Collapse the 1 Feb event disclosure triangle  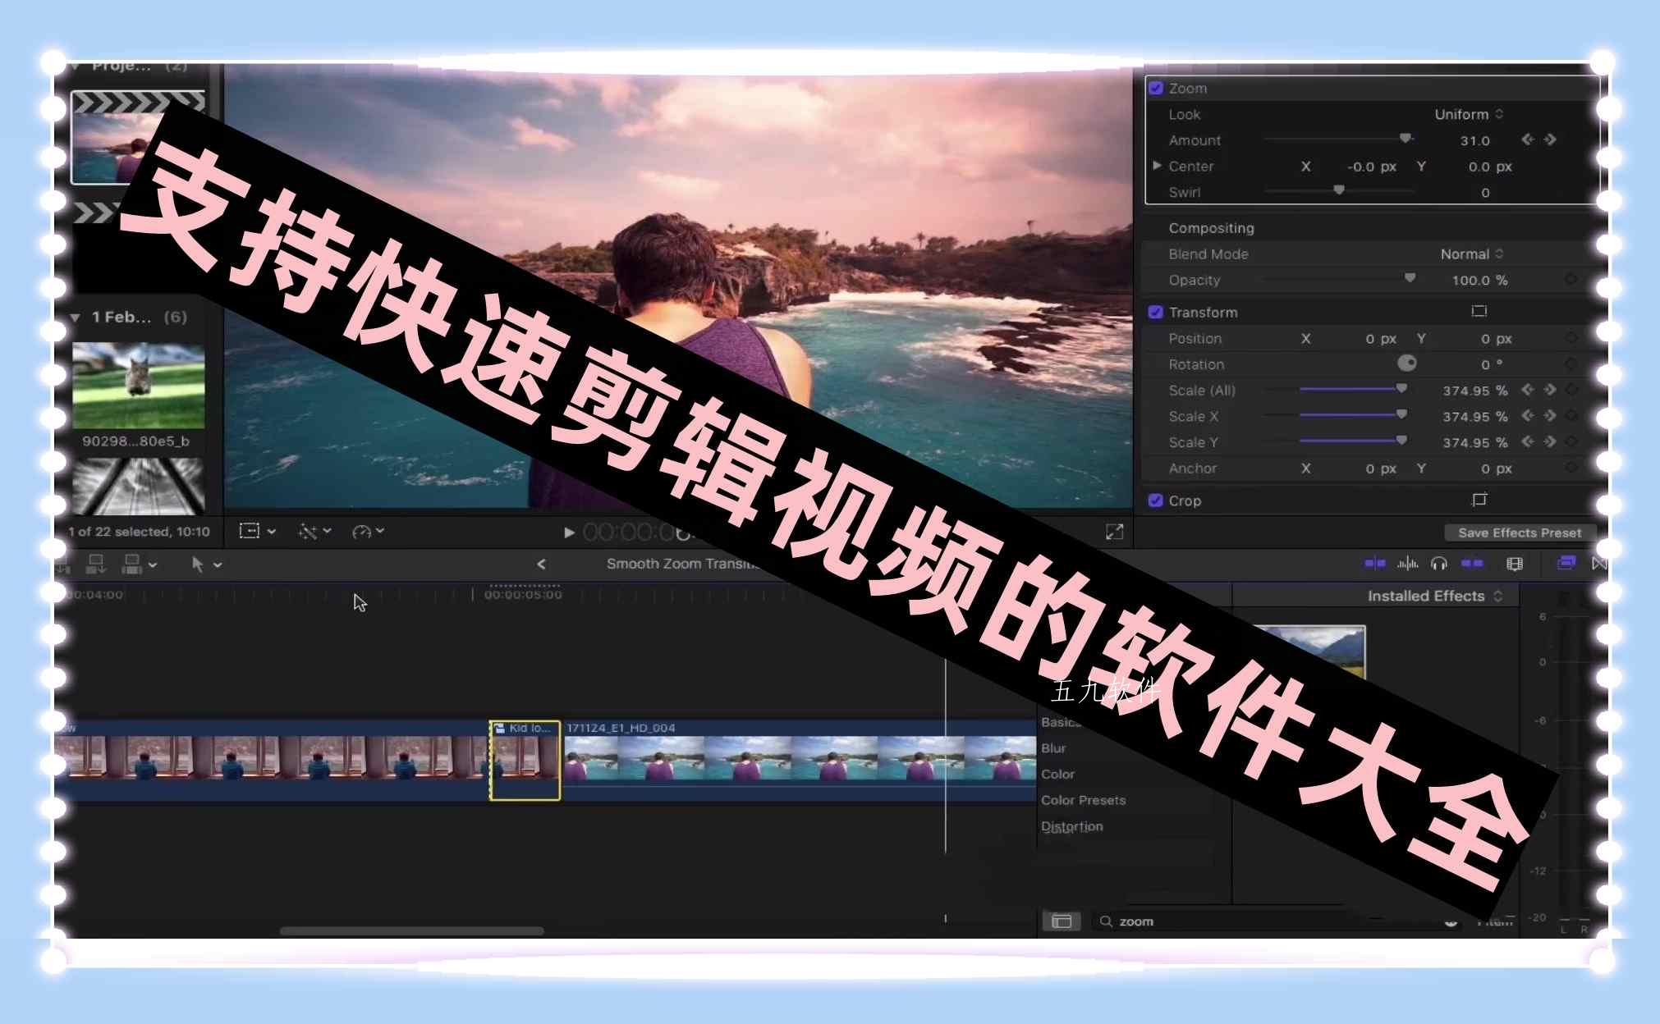pos(76,317)
